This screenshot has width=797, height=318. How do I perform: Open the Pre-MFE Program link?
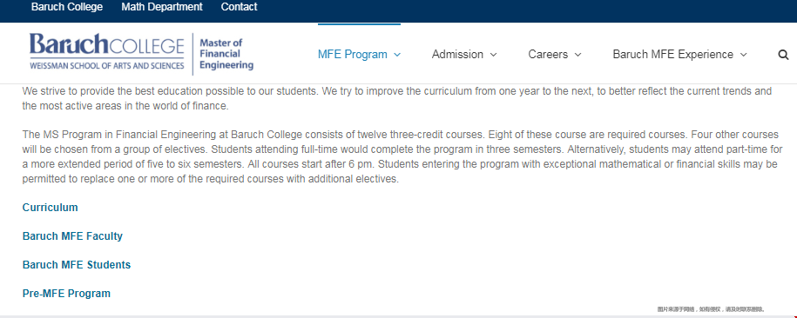[x=66, y=294]
